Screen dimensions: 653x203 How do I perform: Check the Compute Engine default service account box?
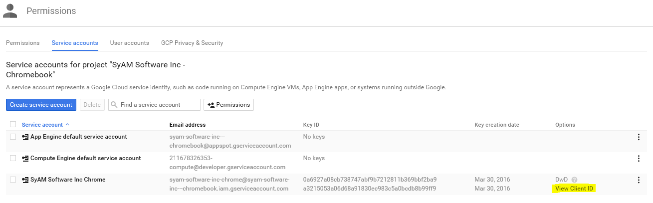13,158
